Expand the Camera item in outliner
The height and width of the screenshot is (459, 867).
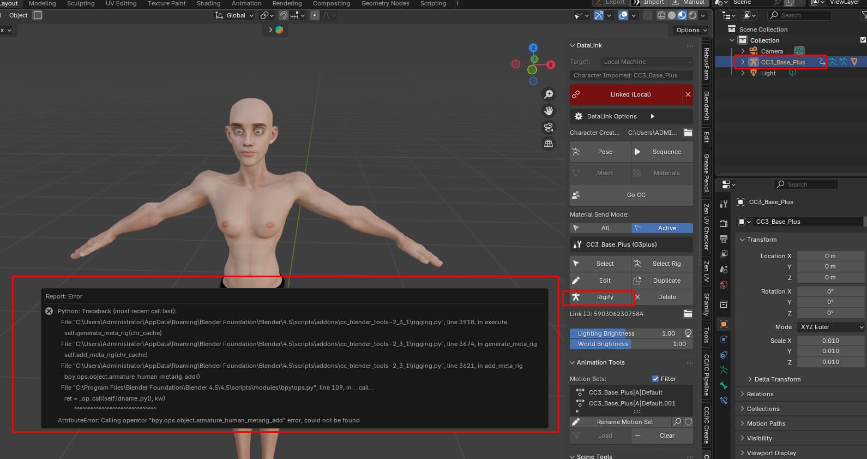click(743, 51)
